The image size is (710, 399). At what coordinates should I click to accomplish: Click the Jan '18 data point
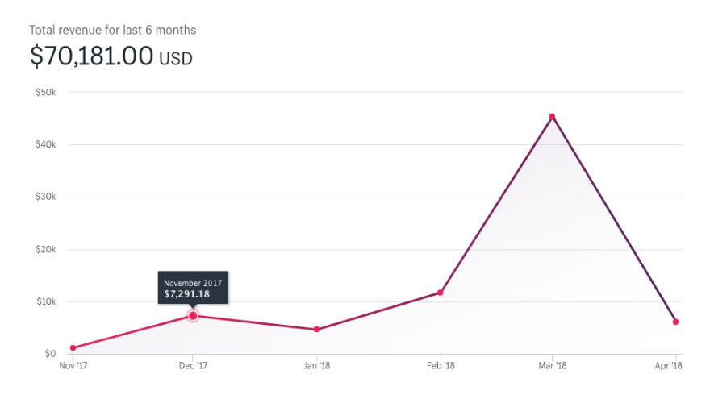316,330
